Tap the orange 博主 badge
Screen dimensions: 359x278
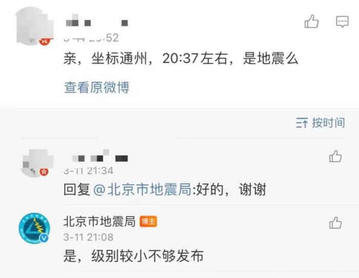(x=148, y=221)
